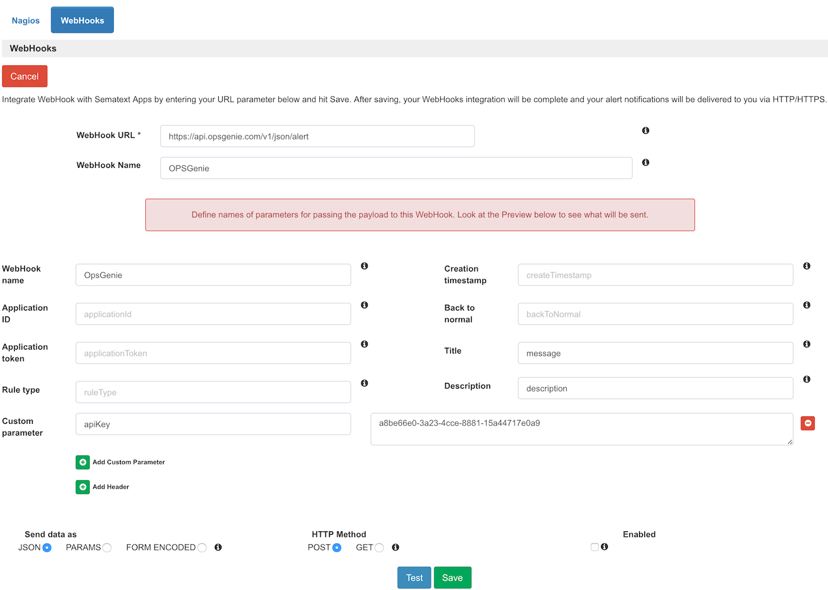Choose POST HTTP method
This screenshot has width=828, height=590.
coord(337,548)
